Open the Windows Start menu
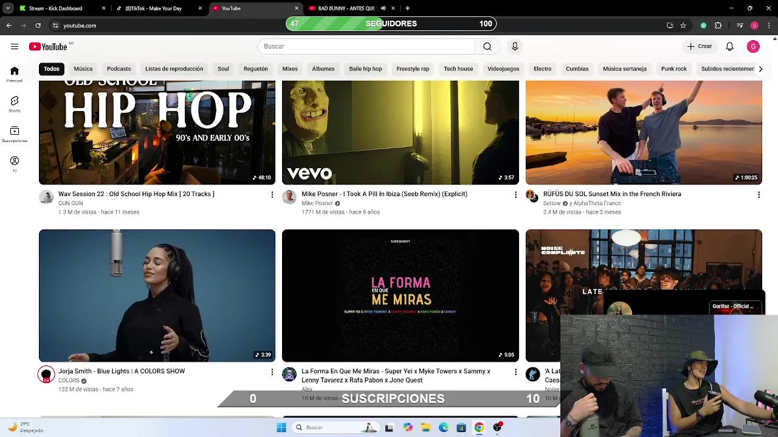 point(281,427)
